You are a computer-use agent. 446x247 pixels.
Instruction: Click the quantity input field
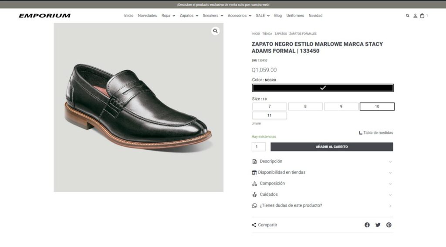click(x=258, y=147)
